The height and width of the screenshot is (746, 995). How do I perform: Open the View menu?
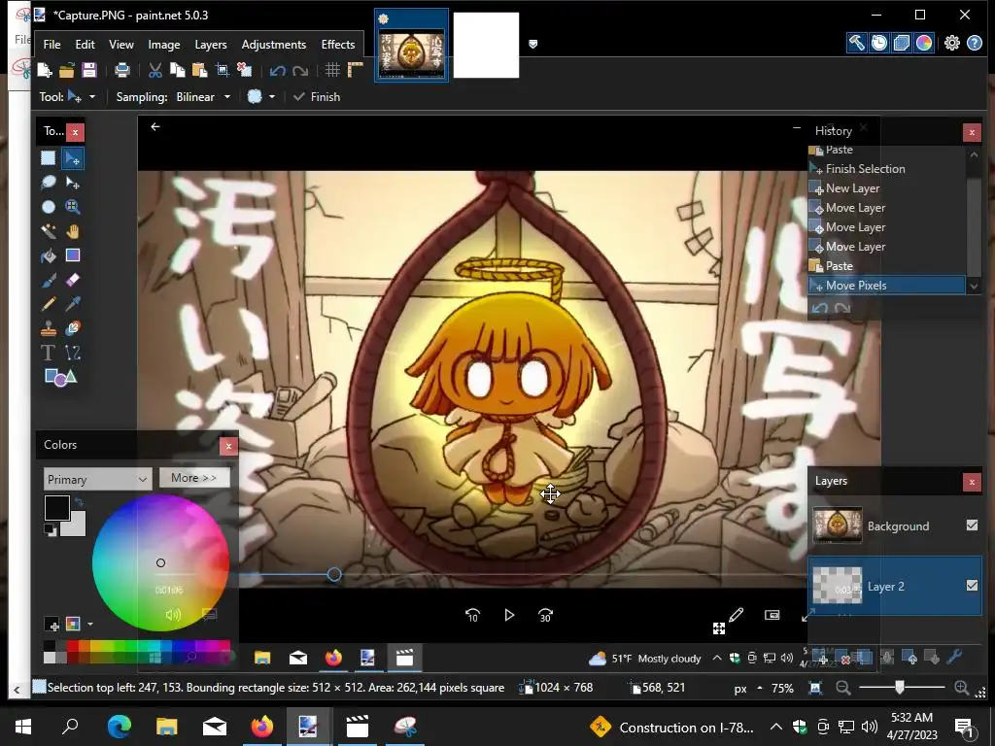[121, 45]
